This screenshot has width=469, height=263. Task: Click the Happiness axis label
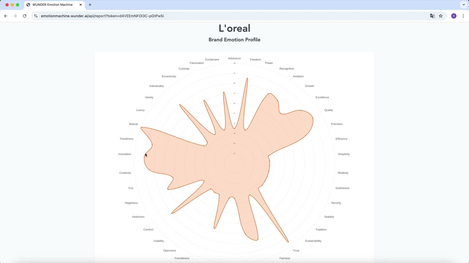pyautogui.click(x=131, y=203)
